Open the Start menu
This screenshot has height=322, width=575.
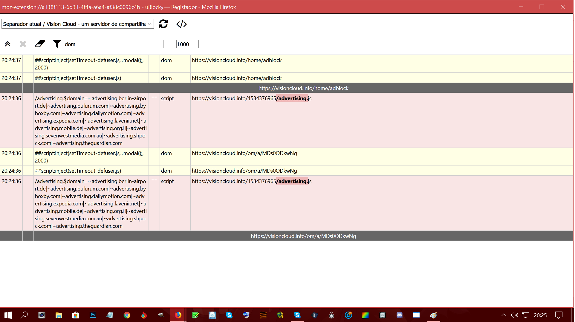(x=7, y=315)
